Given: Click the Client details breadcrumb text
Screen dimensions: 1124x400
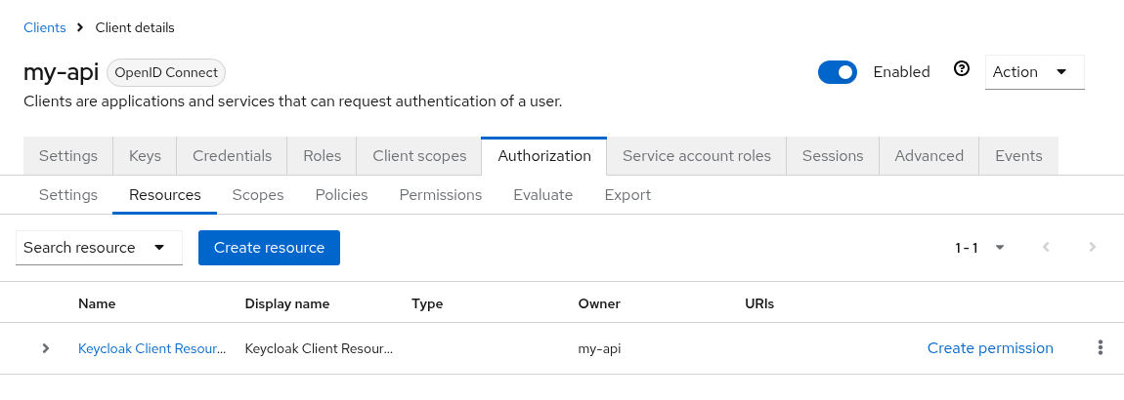Looking at the screenshot, I should (x=135, y=28).
